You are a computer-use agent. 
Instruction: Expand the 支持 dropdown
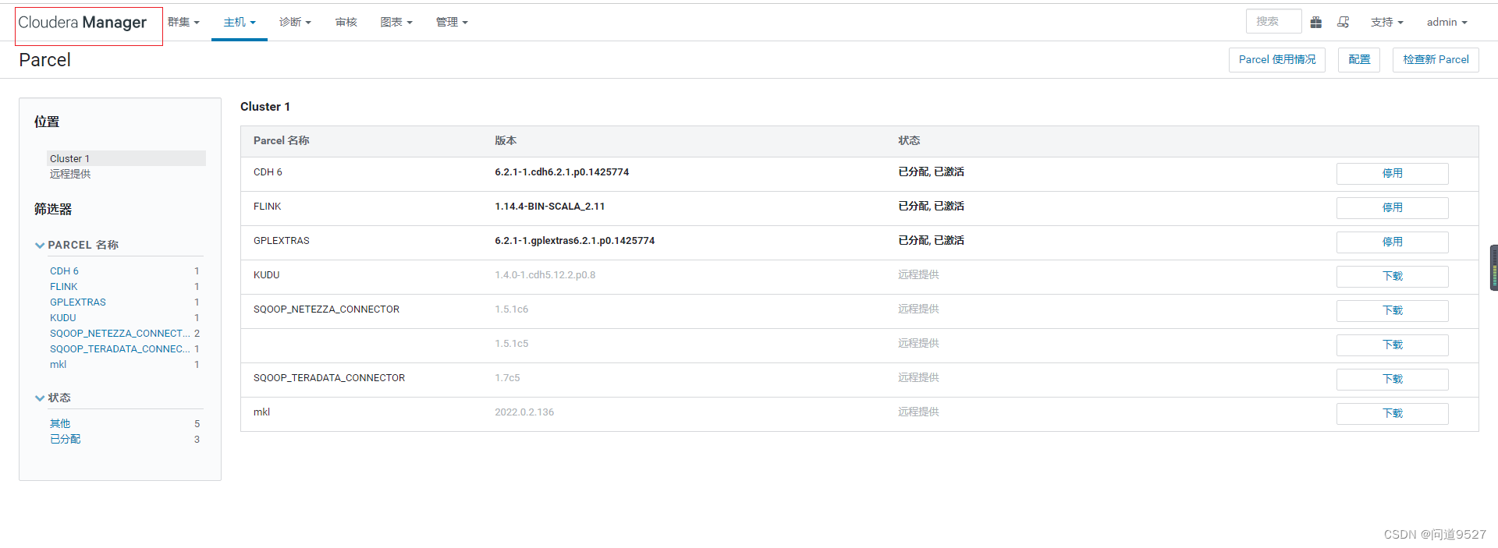tap(1386, 22)
